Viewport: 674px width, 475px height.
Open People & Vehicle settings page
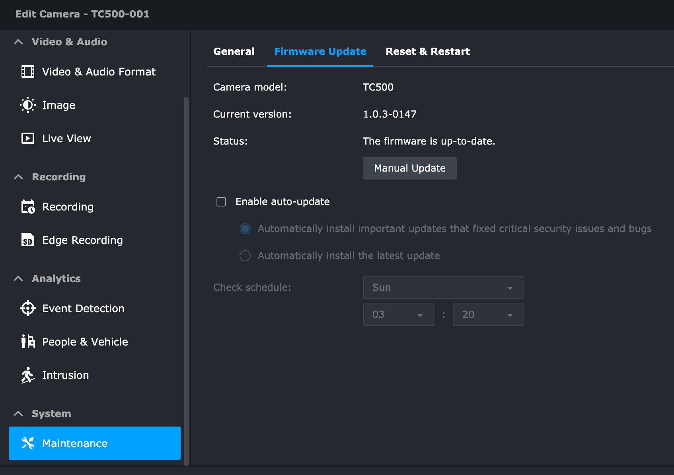pos(95,342)
